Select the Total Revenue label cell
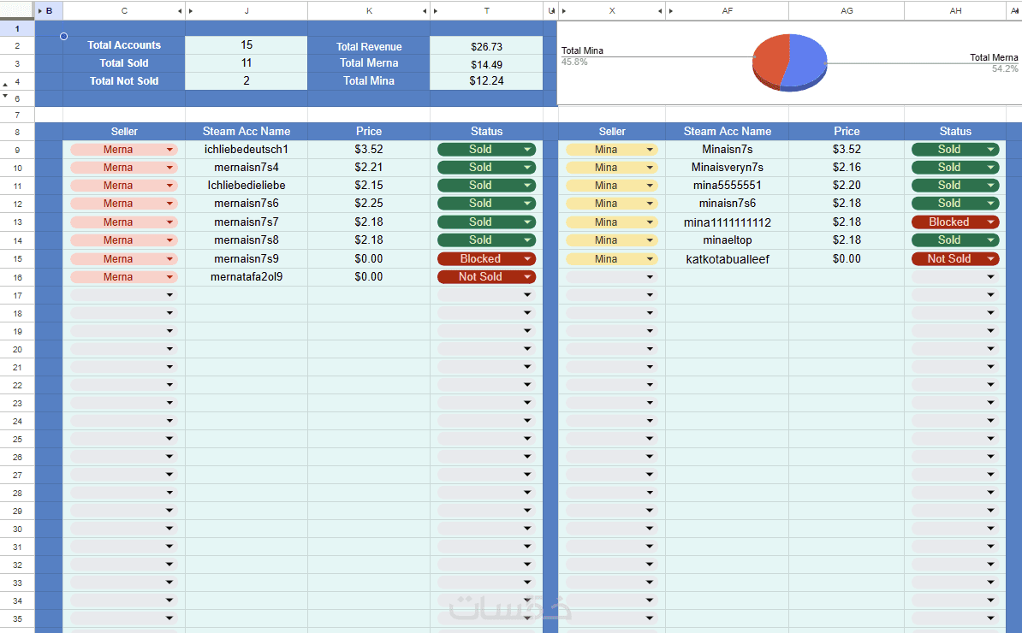 pyautogui.click(x=369, y=46)
